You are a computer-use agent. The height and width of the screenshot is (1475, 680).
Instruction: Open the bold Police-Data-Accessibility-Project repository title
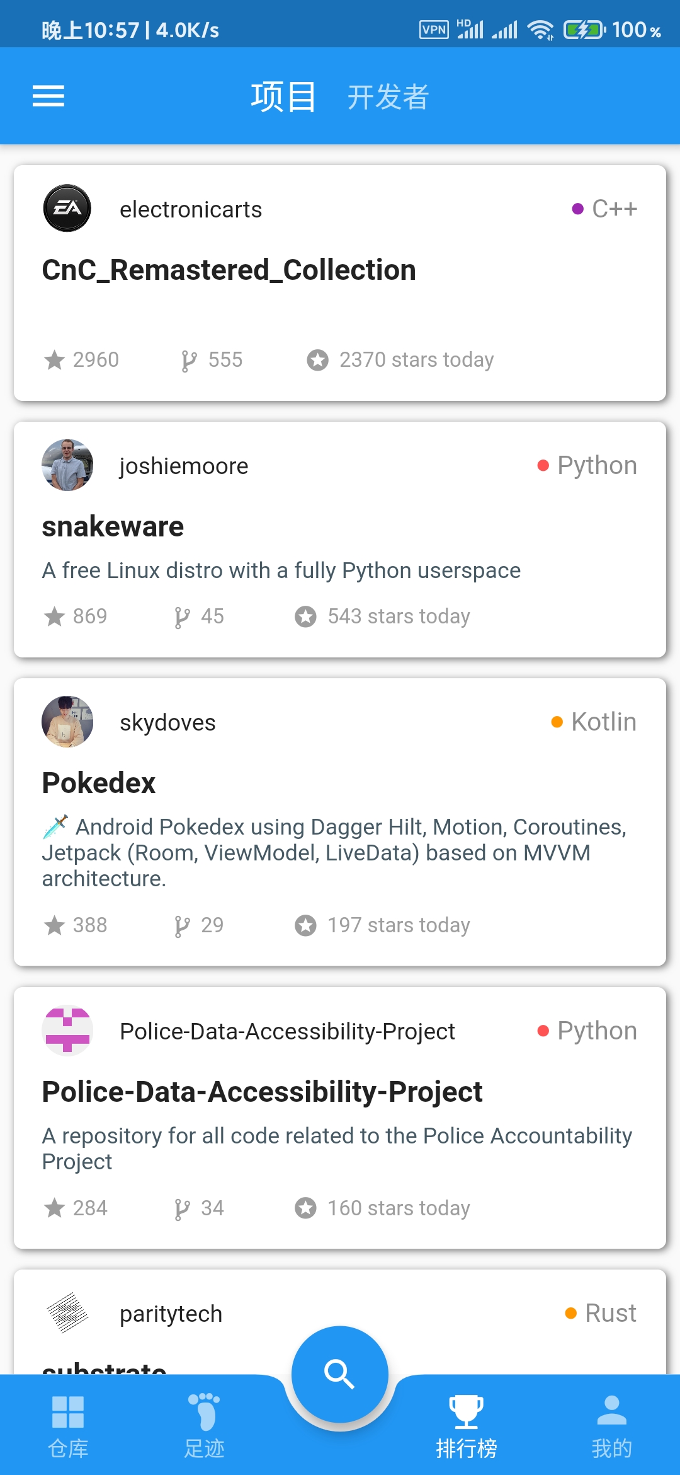tap(262, 1092)
